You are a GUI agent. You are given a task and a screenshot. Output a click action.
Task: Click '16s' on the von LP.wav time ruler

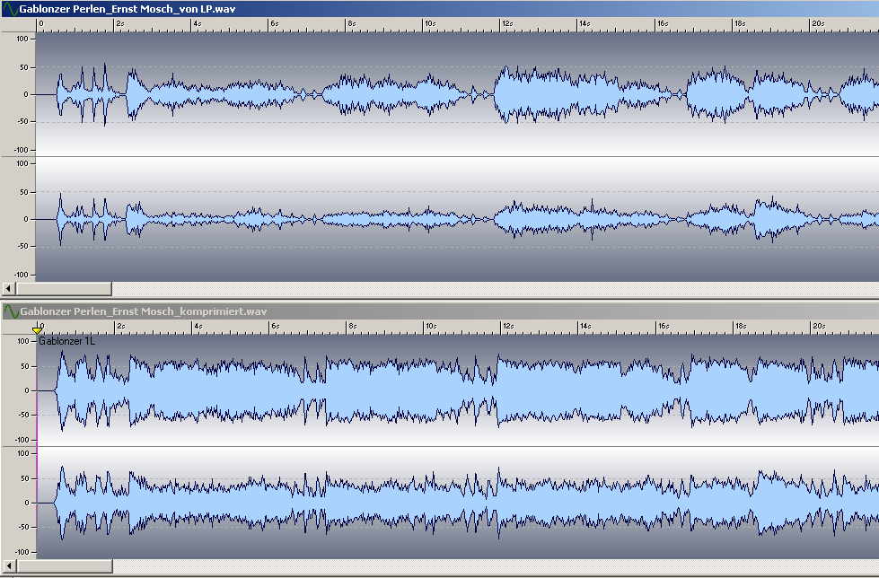pyautogui.click(x=663, y=23)
